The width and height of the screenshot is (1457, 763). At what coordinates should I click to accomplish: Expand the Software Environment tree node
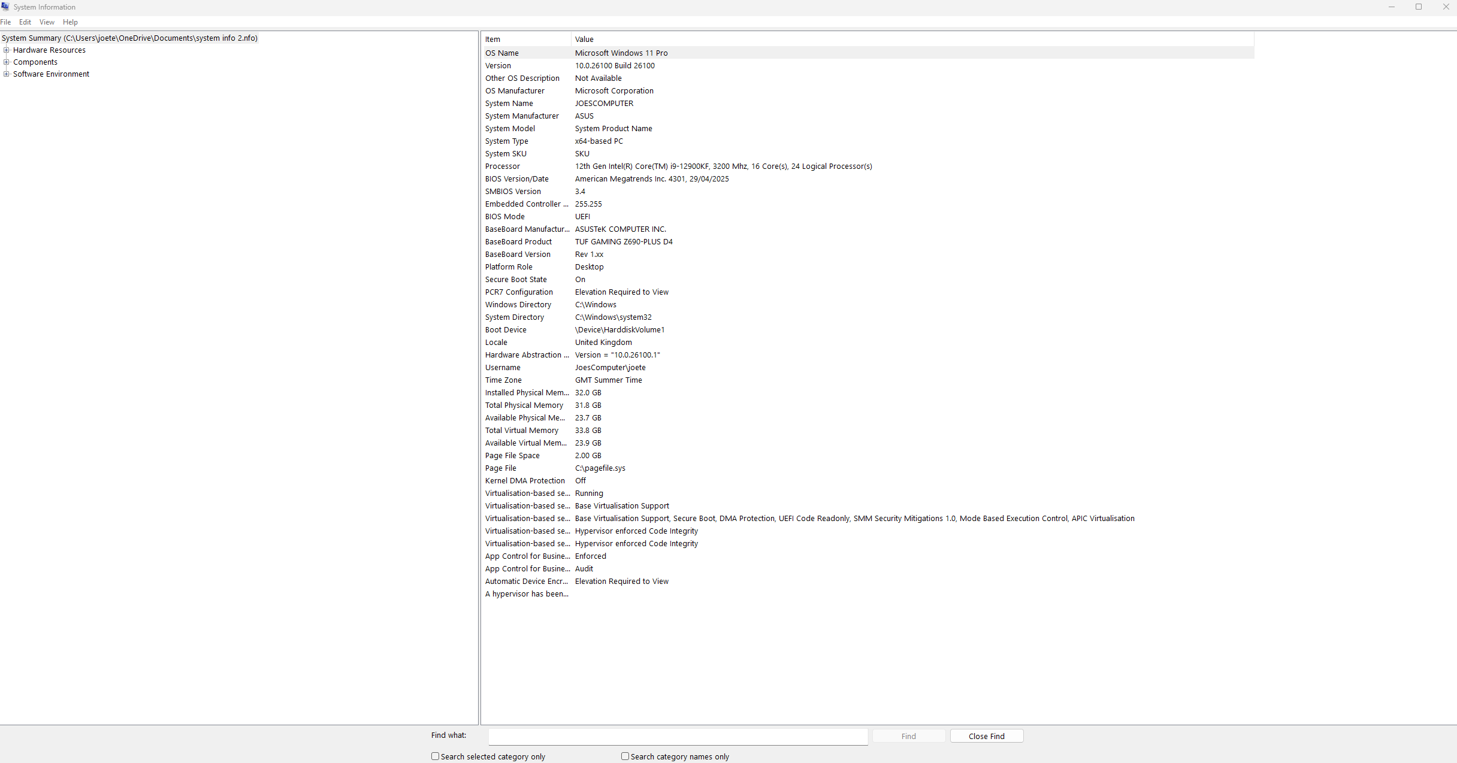click(6, 74)
